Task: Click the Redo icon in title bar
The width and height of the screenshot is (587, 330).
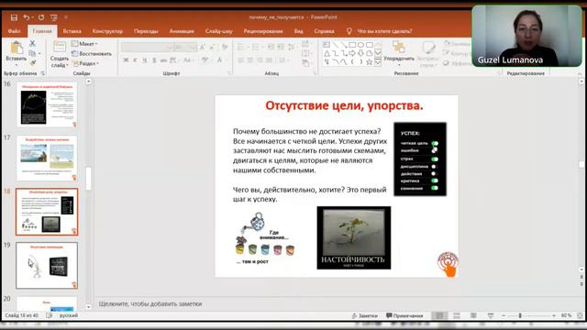Action: (41, 17)
